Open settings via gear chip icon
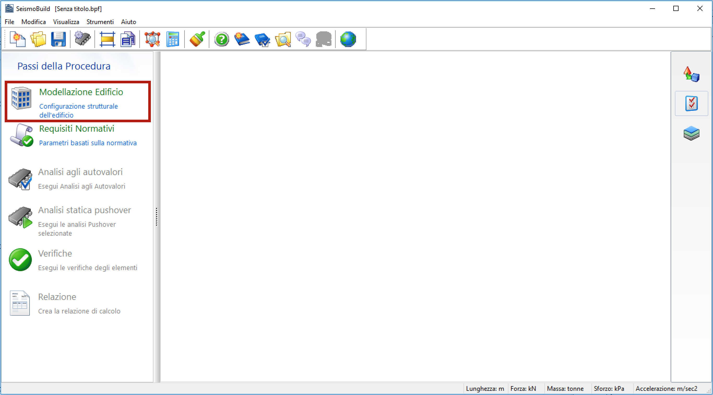Viewport: 713px width, 395px height. click(82, 38)
